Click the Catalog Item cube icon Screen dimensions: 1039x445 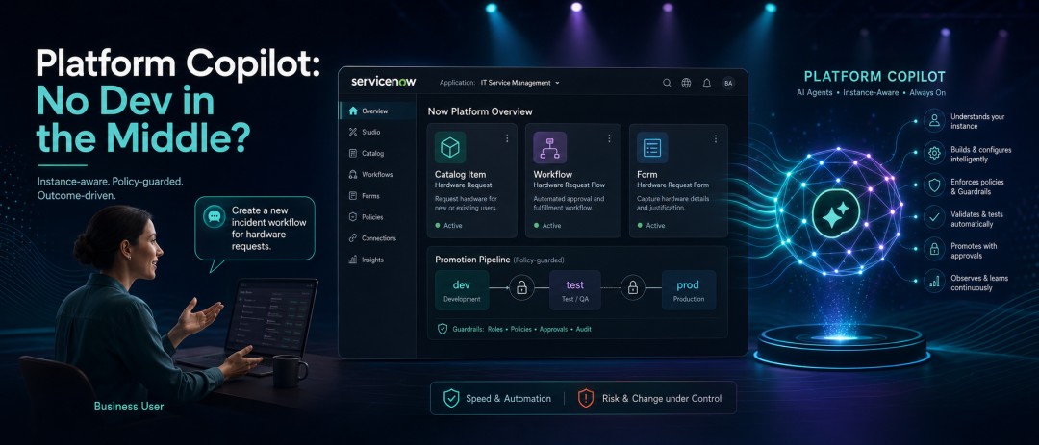click(450, 147)
